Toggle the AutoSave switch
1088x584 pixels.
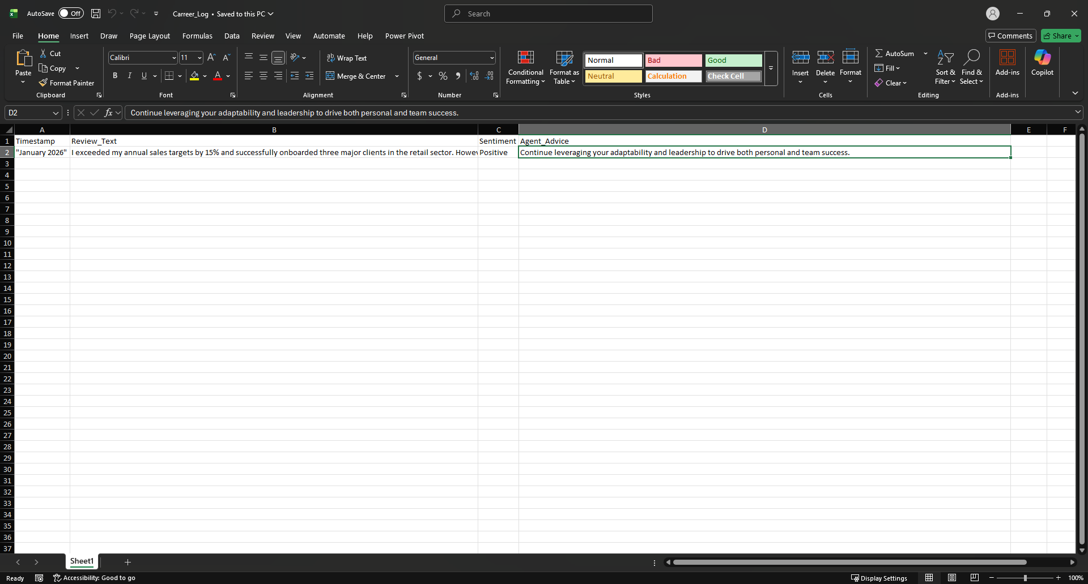click(71, 14)
